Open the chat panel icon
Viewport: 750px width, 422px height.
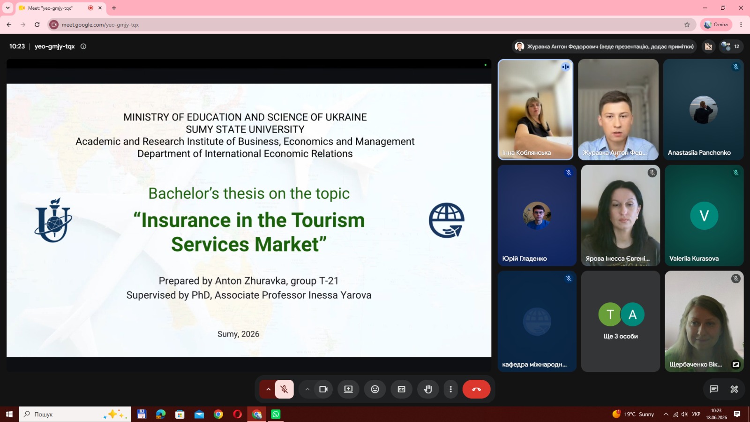coord(714,389)
